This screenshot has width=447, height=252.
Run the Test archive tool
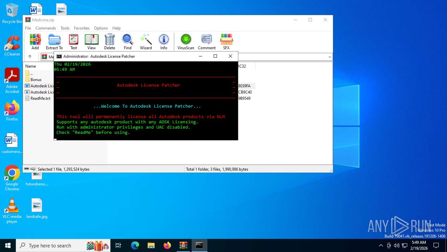[74, 42]
